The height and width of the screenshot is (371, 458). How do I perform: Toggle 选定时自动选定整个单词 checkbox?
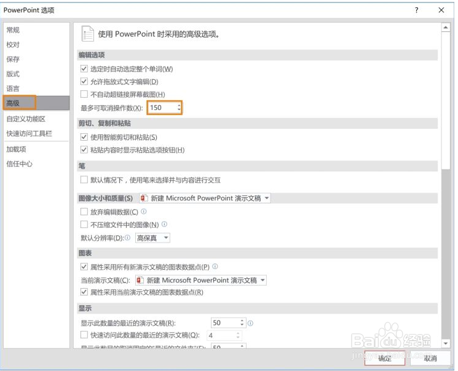coord(84,69)
